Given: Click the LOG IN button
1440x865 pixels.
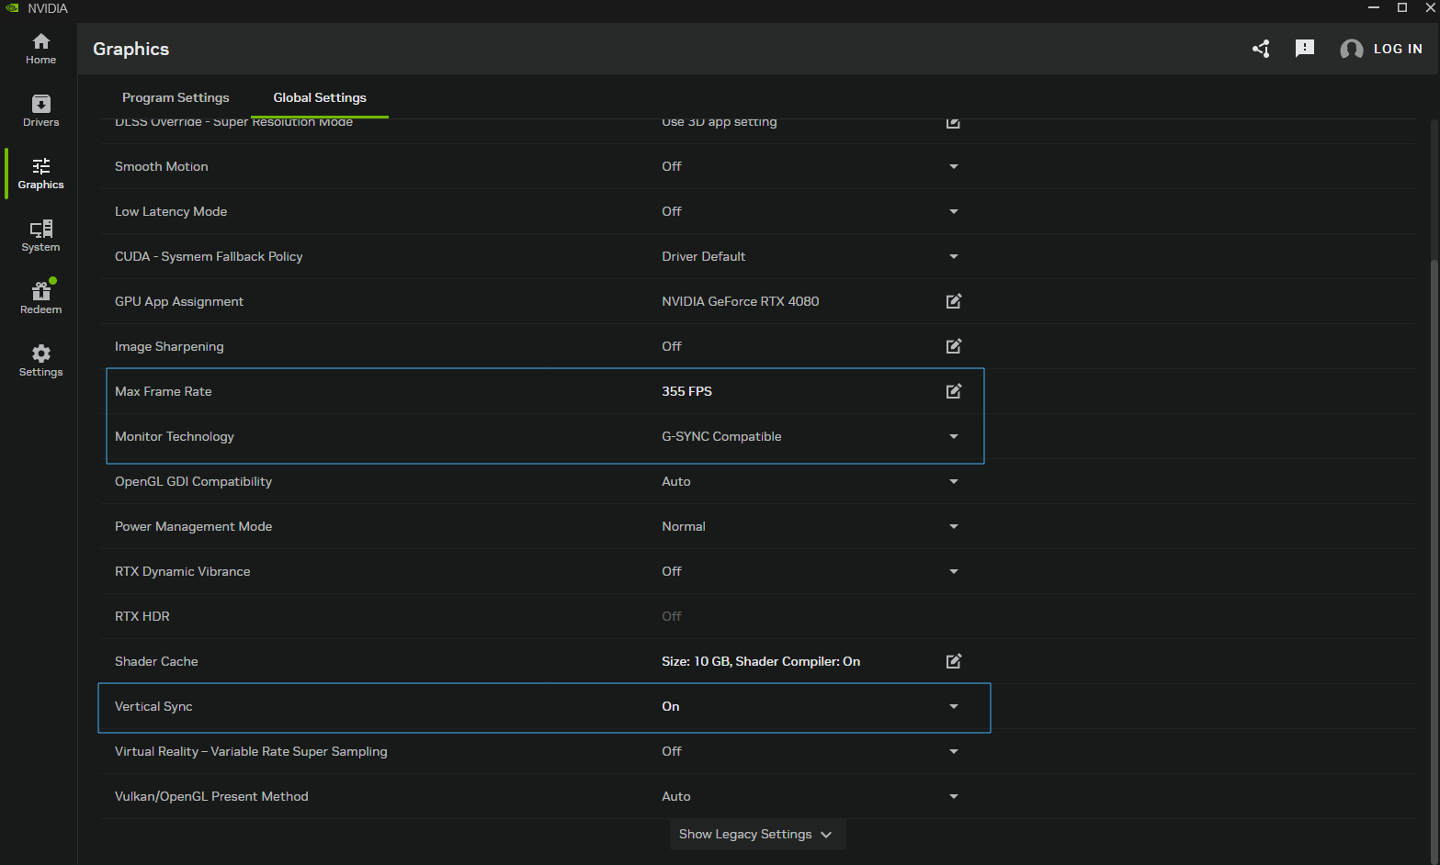Looking at the screenshot, I should (1398, 49).
